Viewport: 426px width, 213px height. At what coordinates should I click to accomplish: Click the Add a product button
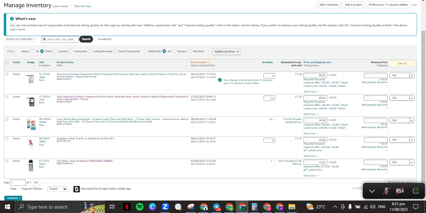click(x=354, y=5)
